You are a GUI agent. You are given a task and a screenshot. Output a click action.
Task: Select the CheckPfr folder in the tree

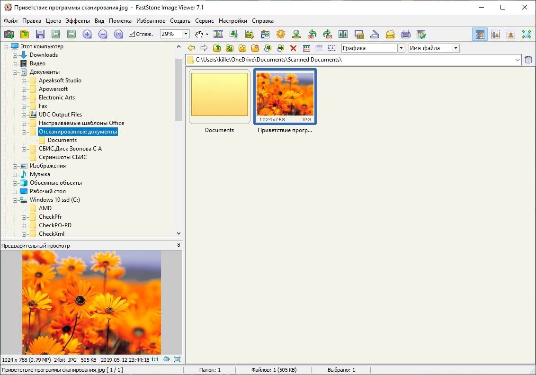[x=50, y=217]
